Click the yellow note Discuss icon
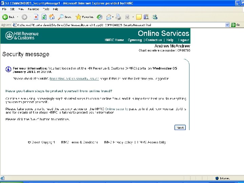The image size is (244, 183). coord(139,17)
